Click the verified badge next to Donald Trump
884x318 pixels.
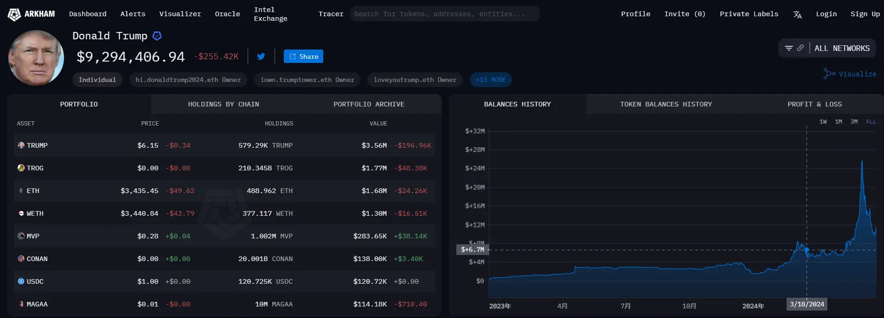tap(157, 36)
